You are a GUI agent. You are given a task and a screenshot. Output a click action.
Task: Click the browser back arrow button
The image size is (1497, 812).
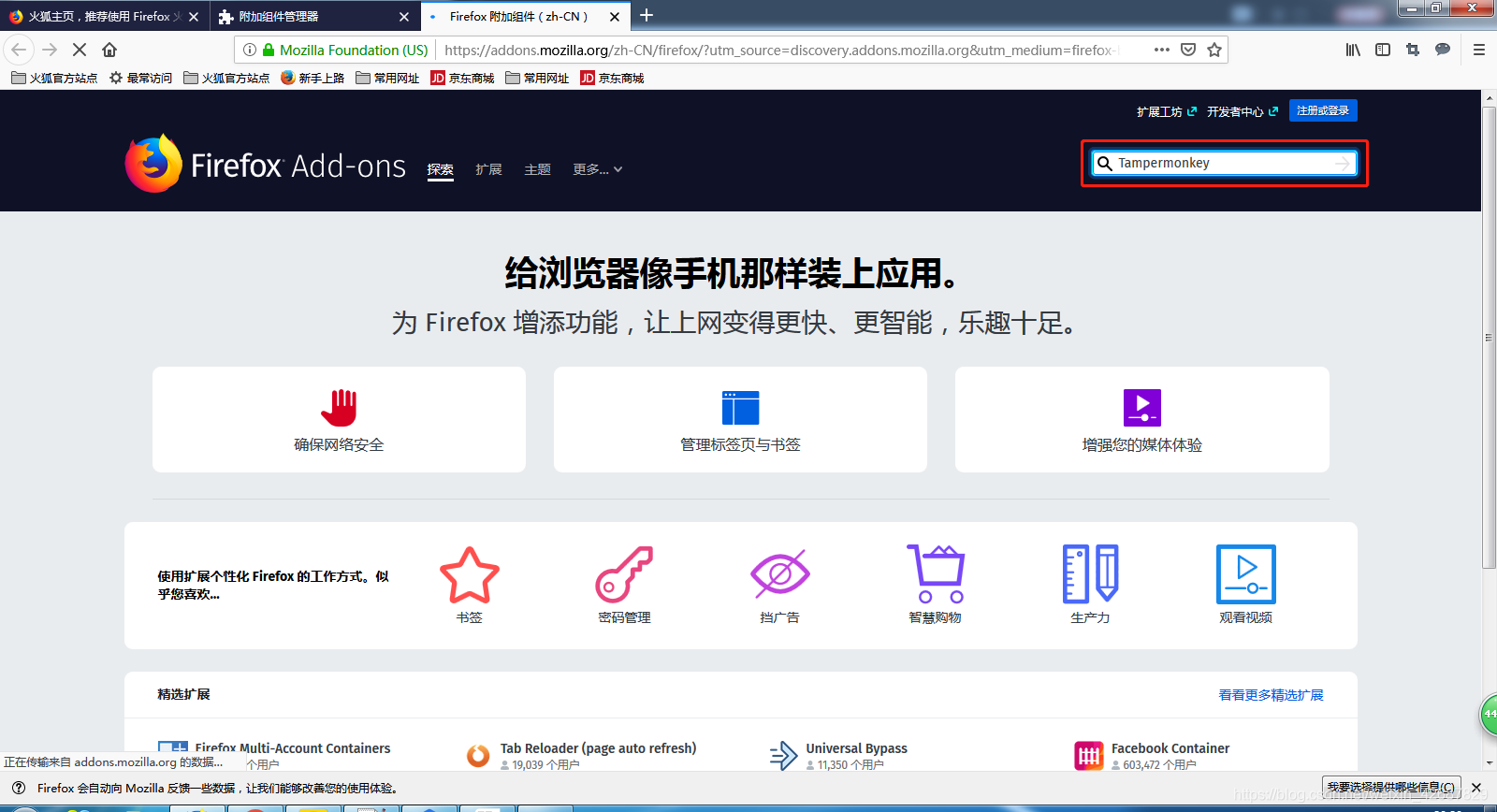(19, 50)
